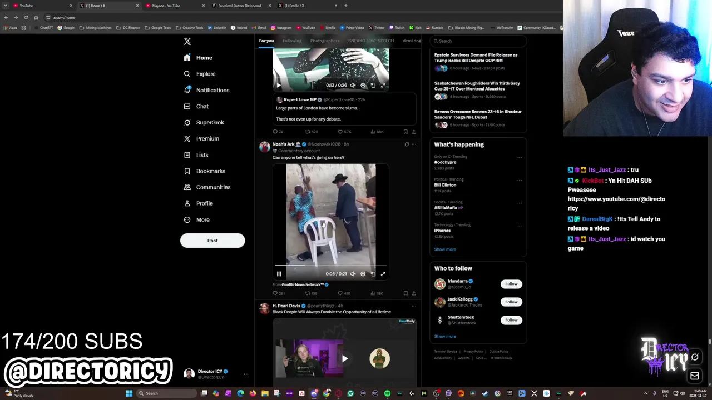The height and width of the screenshot is (400, 712).
Task: Play the top video at 0:13
Action: coord(279,86)
